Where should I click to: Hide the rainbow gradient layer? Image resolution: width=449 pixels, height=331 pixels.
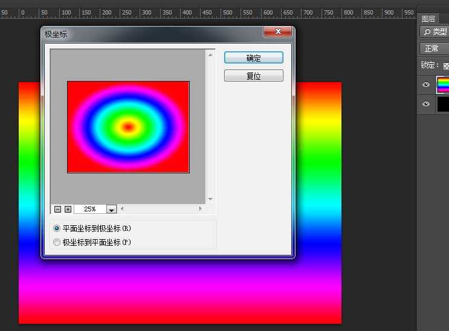426,85
